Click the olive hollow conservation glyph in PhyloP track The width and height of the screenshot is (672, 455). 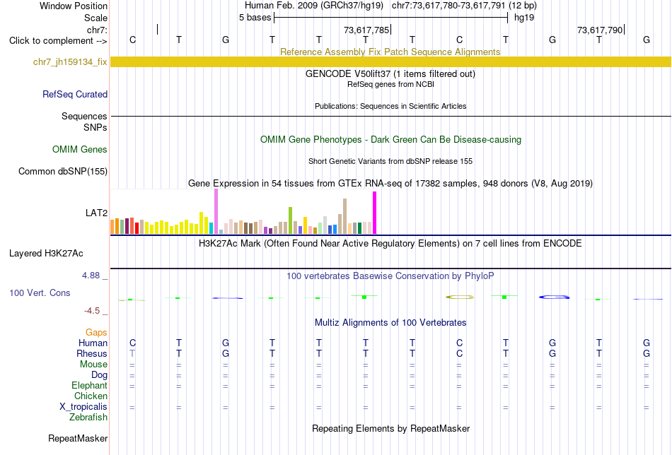460,297
